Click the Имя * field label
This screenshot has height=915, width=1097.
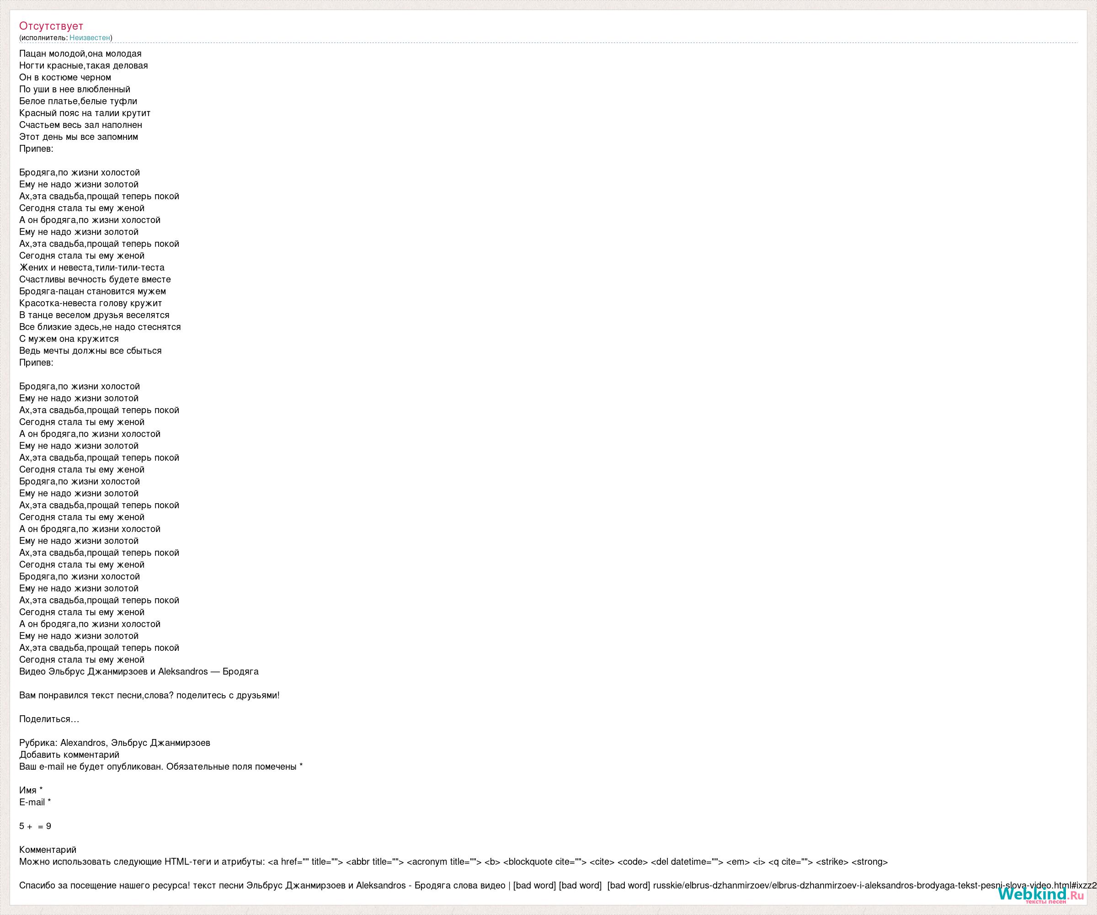click(x=31, y=790)
